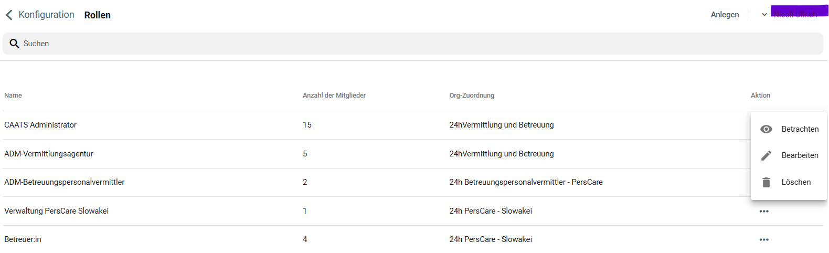This screenshot has width=829, height=253.
Task: Open three-dot action menu for Betreuer:in
Action: coord(764,239)
